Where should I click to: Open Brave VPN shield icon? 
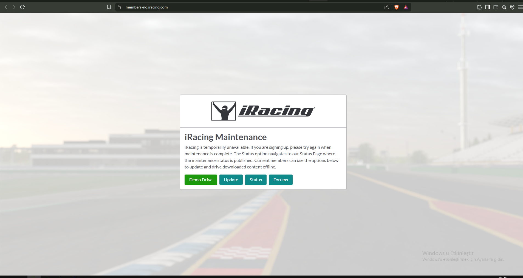click(x=512, y=7)
